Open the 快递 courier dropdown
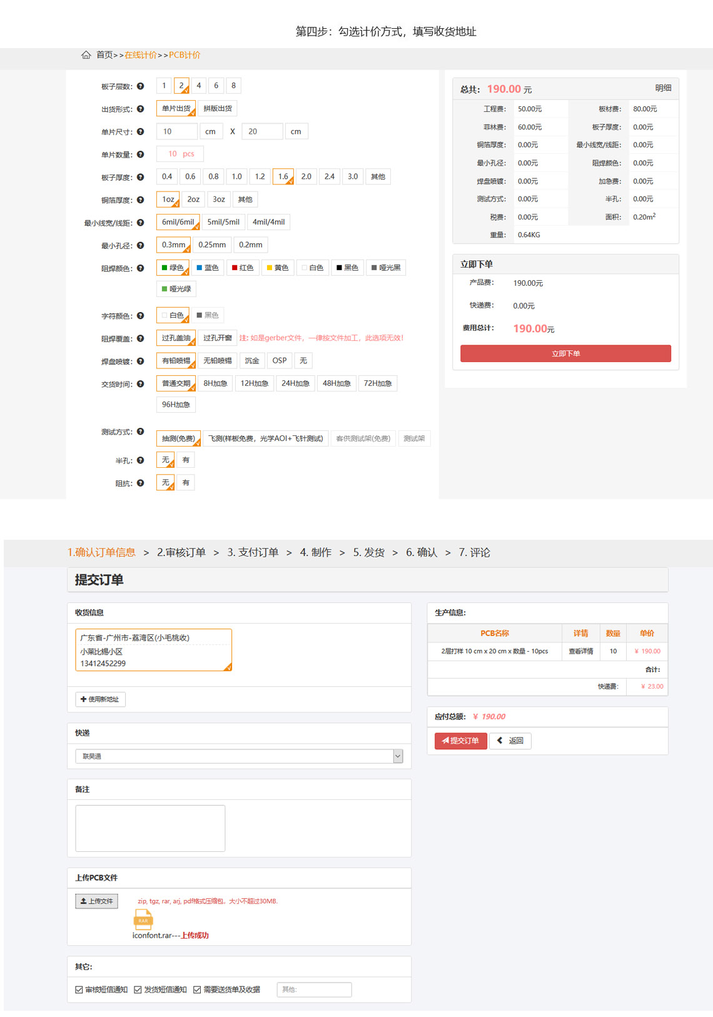713x1017 pixels. tap(239, 756)
